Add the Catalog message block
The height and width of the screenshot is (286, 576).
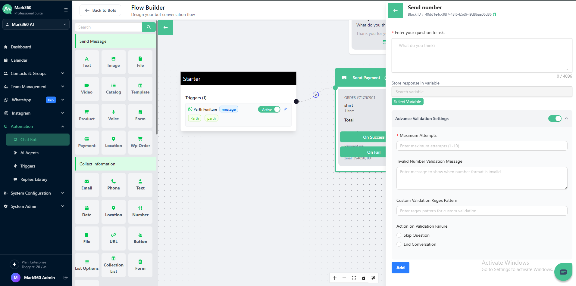pos(114,89)
